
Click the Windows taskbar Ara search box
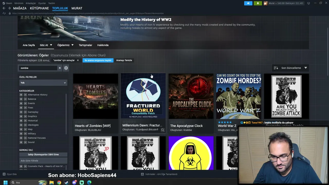pos(29,182)
